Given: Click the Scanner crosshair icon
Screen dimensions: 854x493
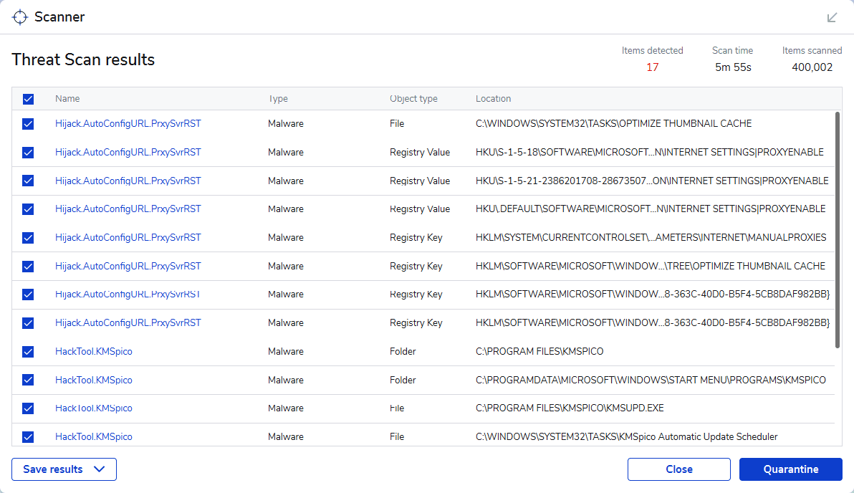Looking at the screenshot, I should 20,16.
